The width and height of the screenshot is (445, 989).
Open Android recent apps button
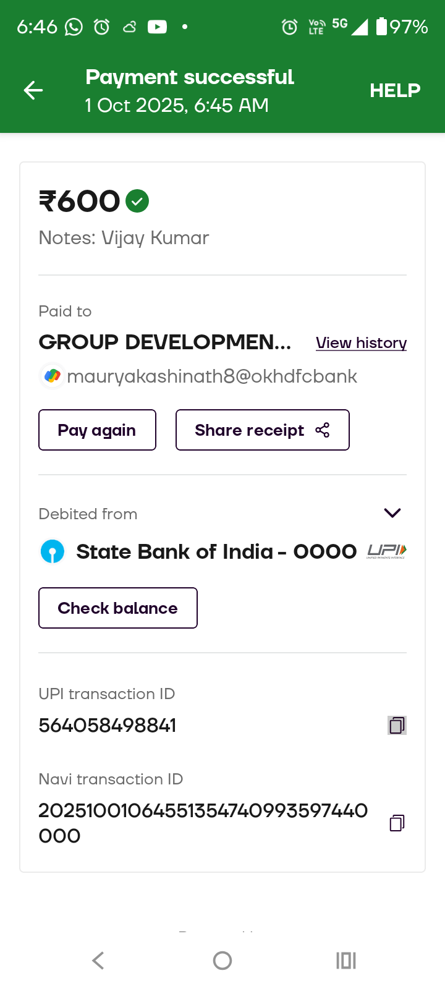coord(346,960)
